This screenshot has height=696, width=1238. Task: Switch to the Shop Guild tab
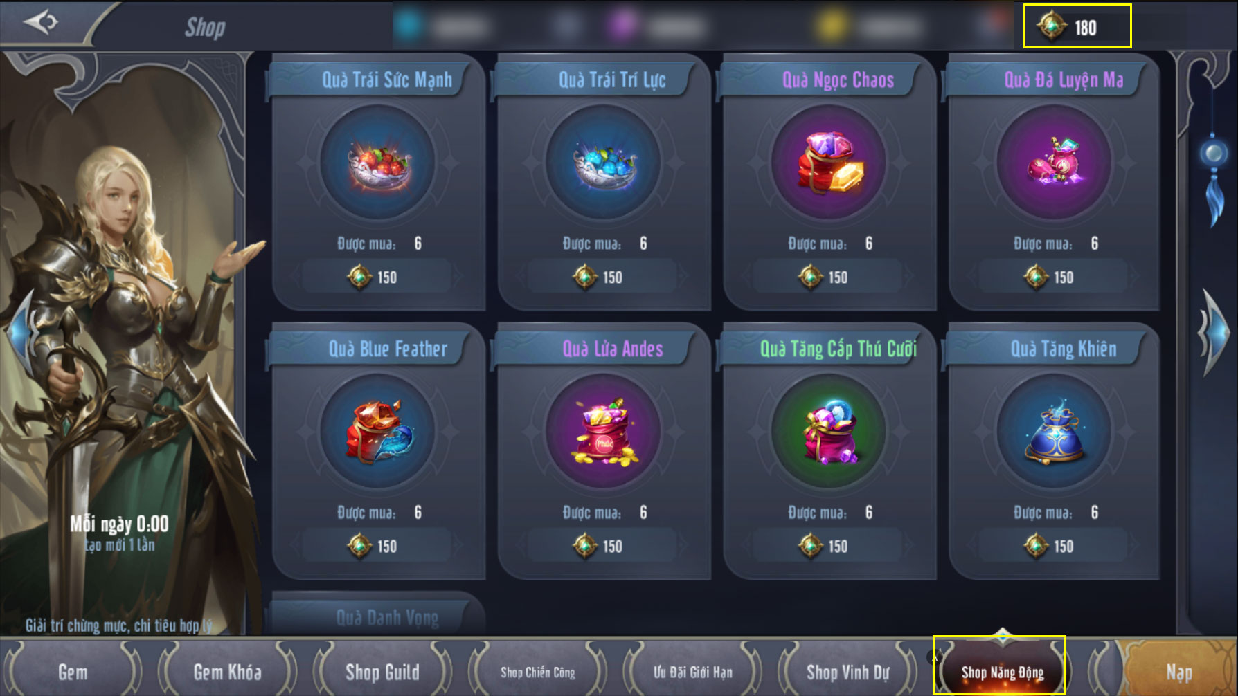[x=382, y=671]
